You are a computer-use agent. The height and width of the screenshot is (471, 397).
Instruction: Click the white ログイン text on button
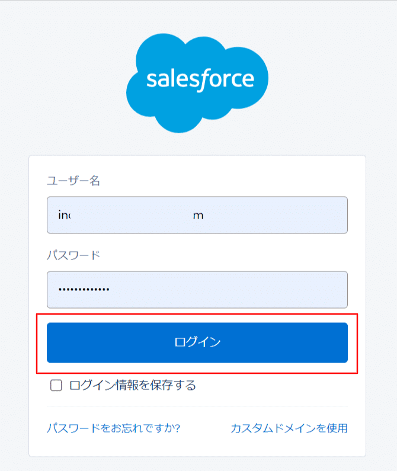click(x=197, y=342)
